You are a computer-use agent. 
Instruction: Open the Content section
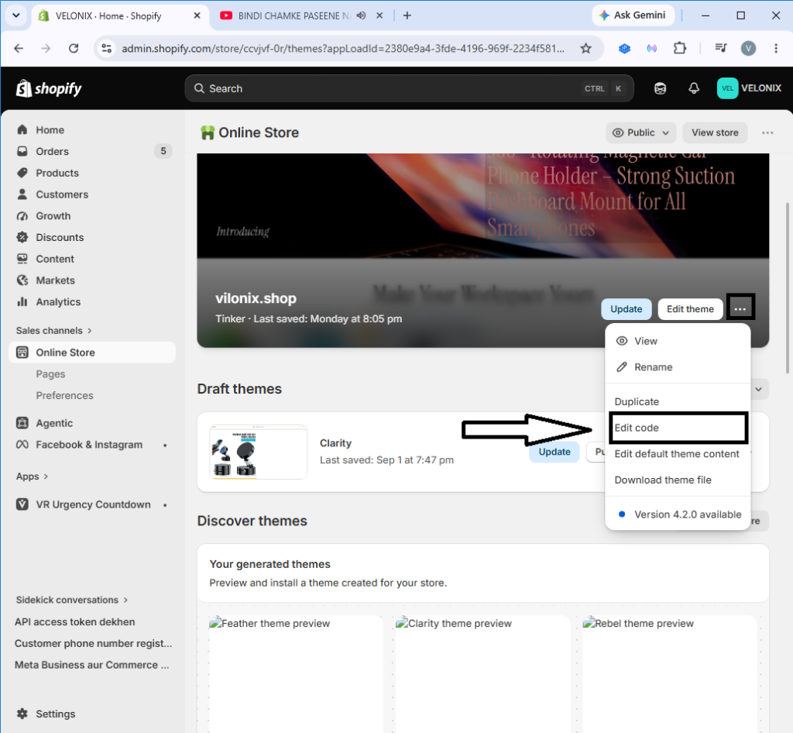(55, 259)
